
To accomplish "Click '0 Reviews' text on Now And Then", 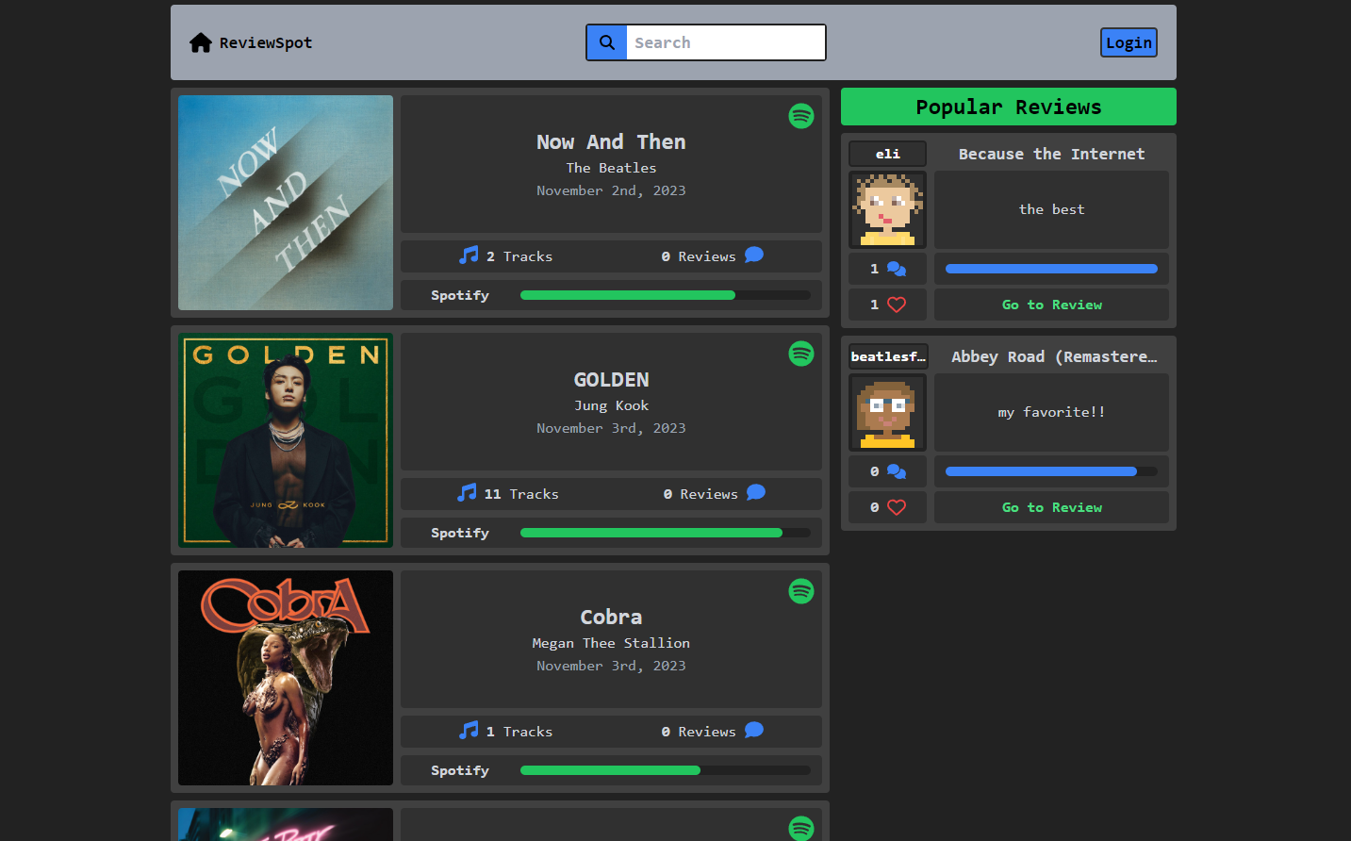I will [699, 256].
